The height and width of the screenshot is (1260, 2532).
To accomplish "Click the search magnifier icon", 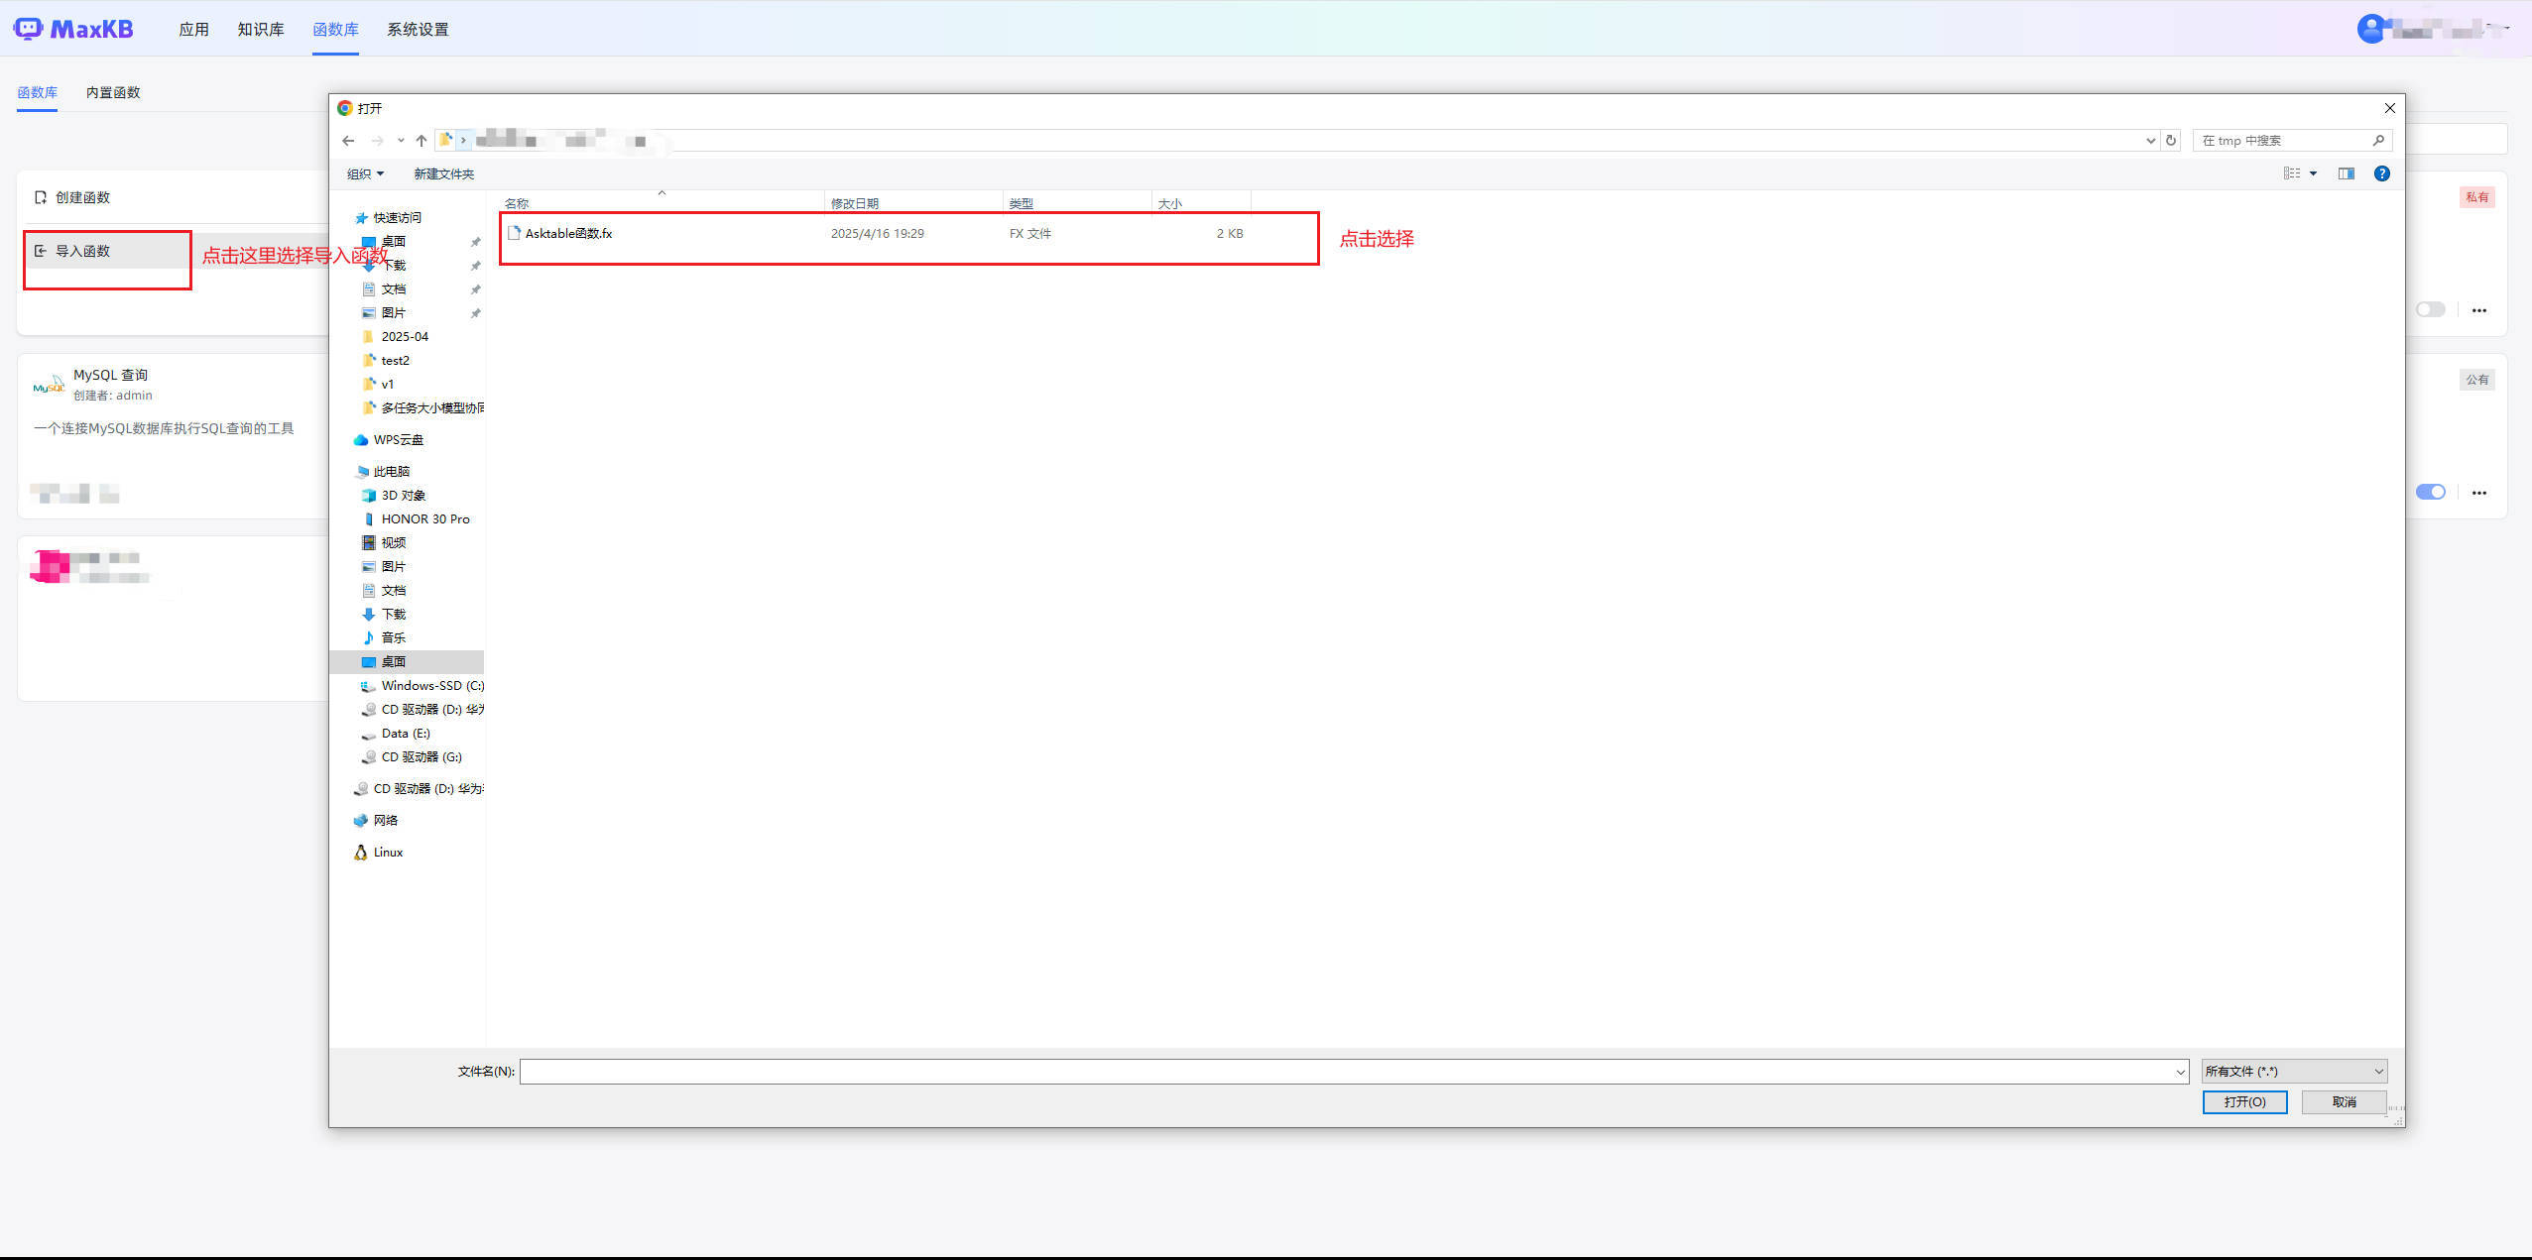I will 2378,141.
